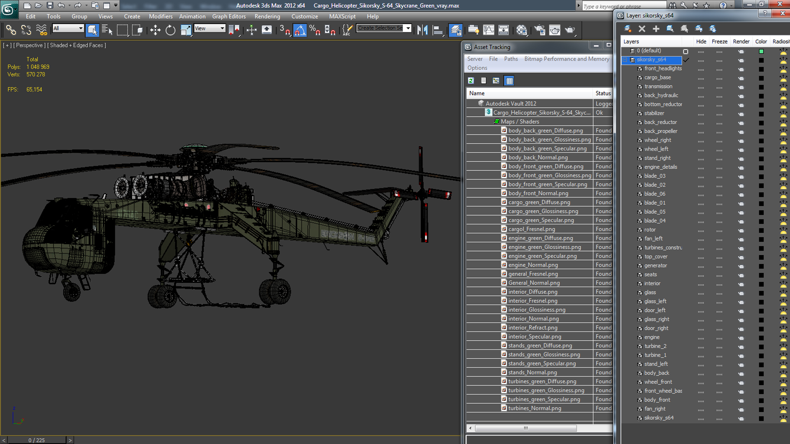Viewport: 790px width, 444px height.
Task: Toggle 3D Snaps
Action: [x=285, y=30]
